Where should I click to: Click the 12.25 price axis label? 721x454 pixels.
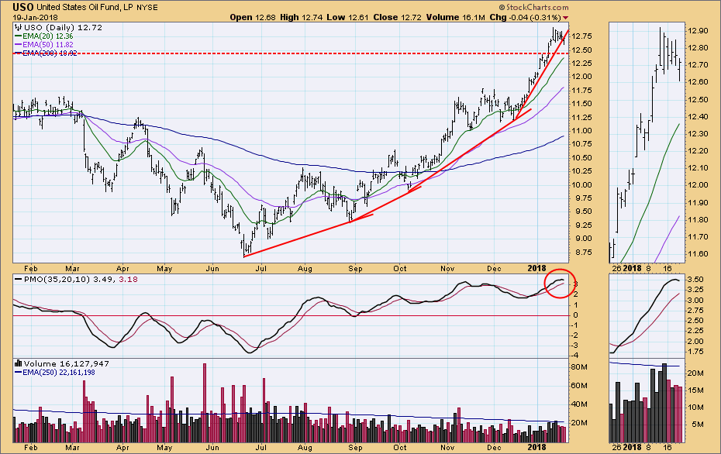tap(582, 64)
